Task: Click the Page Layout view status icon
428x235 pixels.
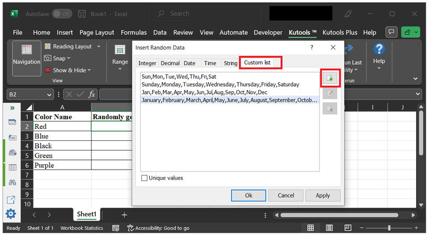Action: [329, 228]
